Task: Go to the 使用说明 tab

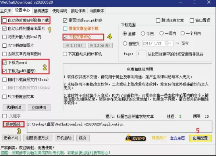Action: pos(60,11)
